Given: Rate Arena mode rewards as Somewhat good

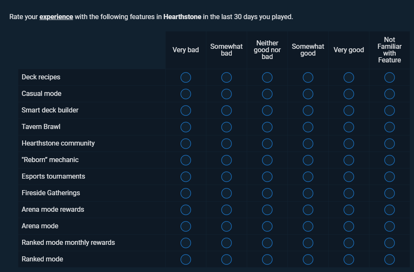Looking at the screenshot, I should click(308, 210).
